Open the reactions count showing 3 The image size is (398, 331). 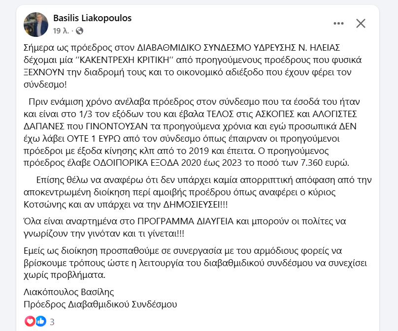click(x=52, y=322)
